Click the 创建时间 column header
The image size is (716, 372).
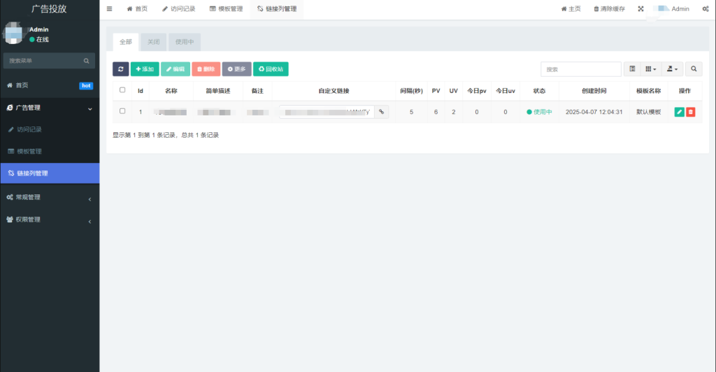(594, 91)
